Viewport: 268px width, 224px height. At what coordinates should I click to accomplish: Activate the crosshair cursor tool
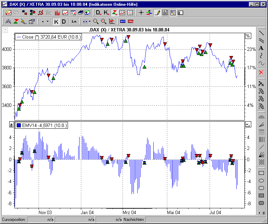coord(141,13)
